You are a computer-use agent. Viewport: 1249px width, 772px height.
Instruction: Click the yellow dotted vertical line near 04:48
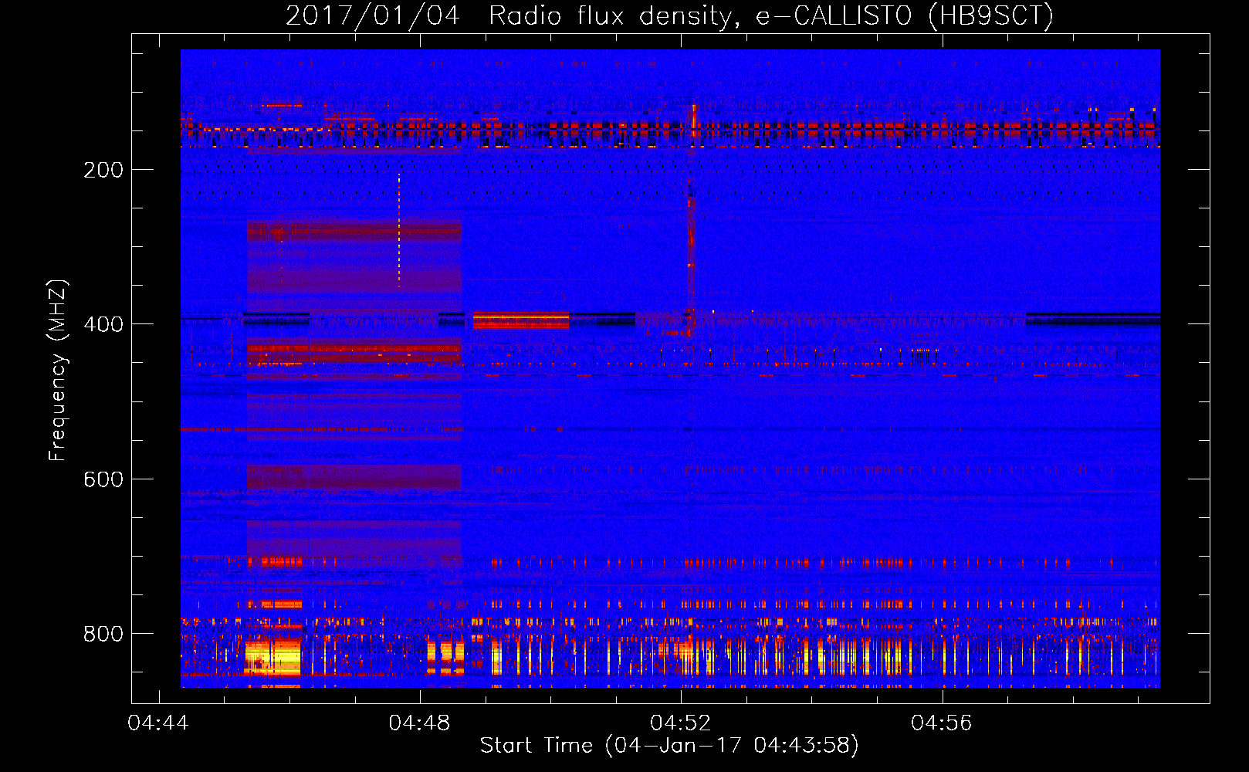click(399, 230)
